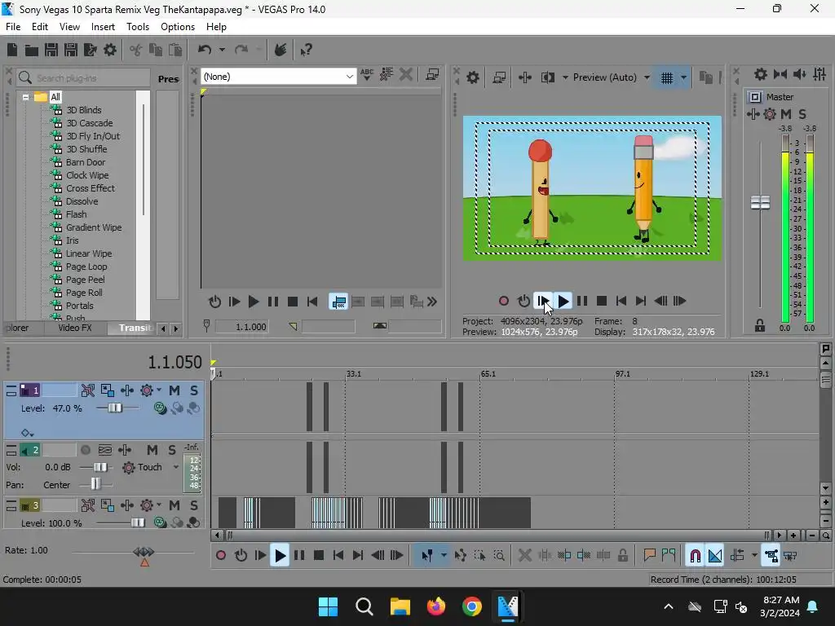The image size is (835, 626).
Task: Save the project with the Save icon
Action: [51, 50]
